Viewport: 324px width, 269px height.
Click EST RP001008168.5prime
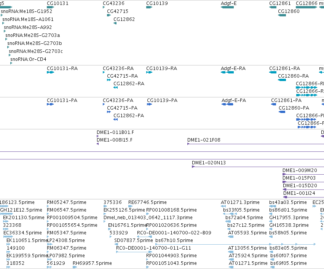(x=171, y=210)
